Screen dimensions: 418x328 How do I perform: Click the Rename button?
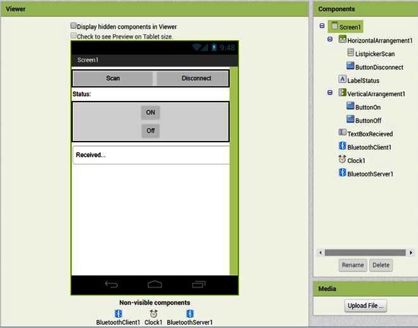[353, 265]
